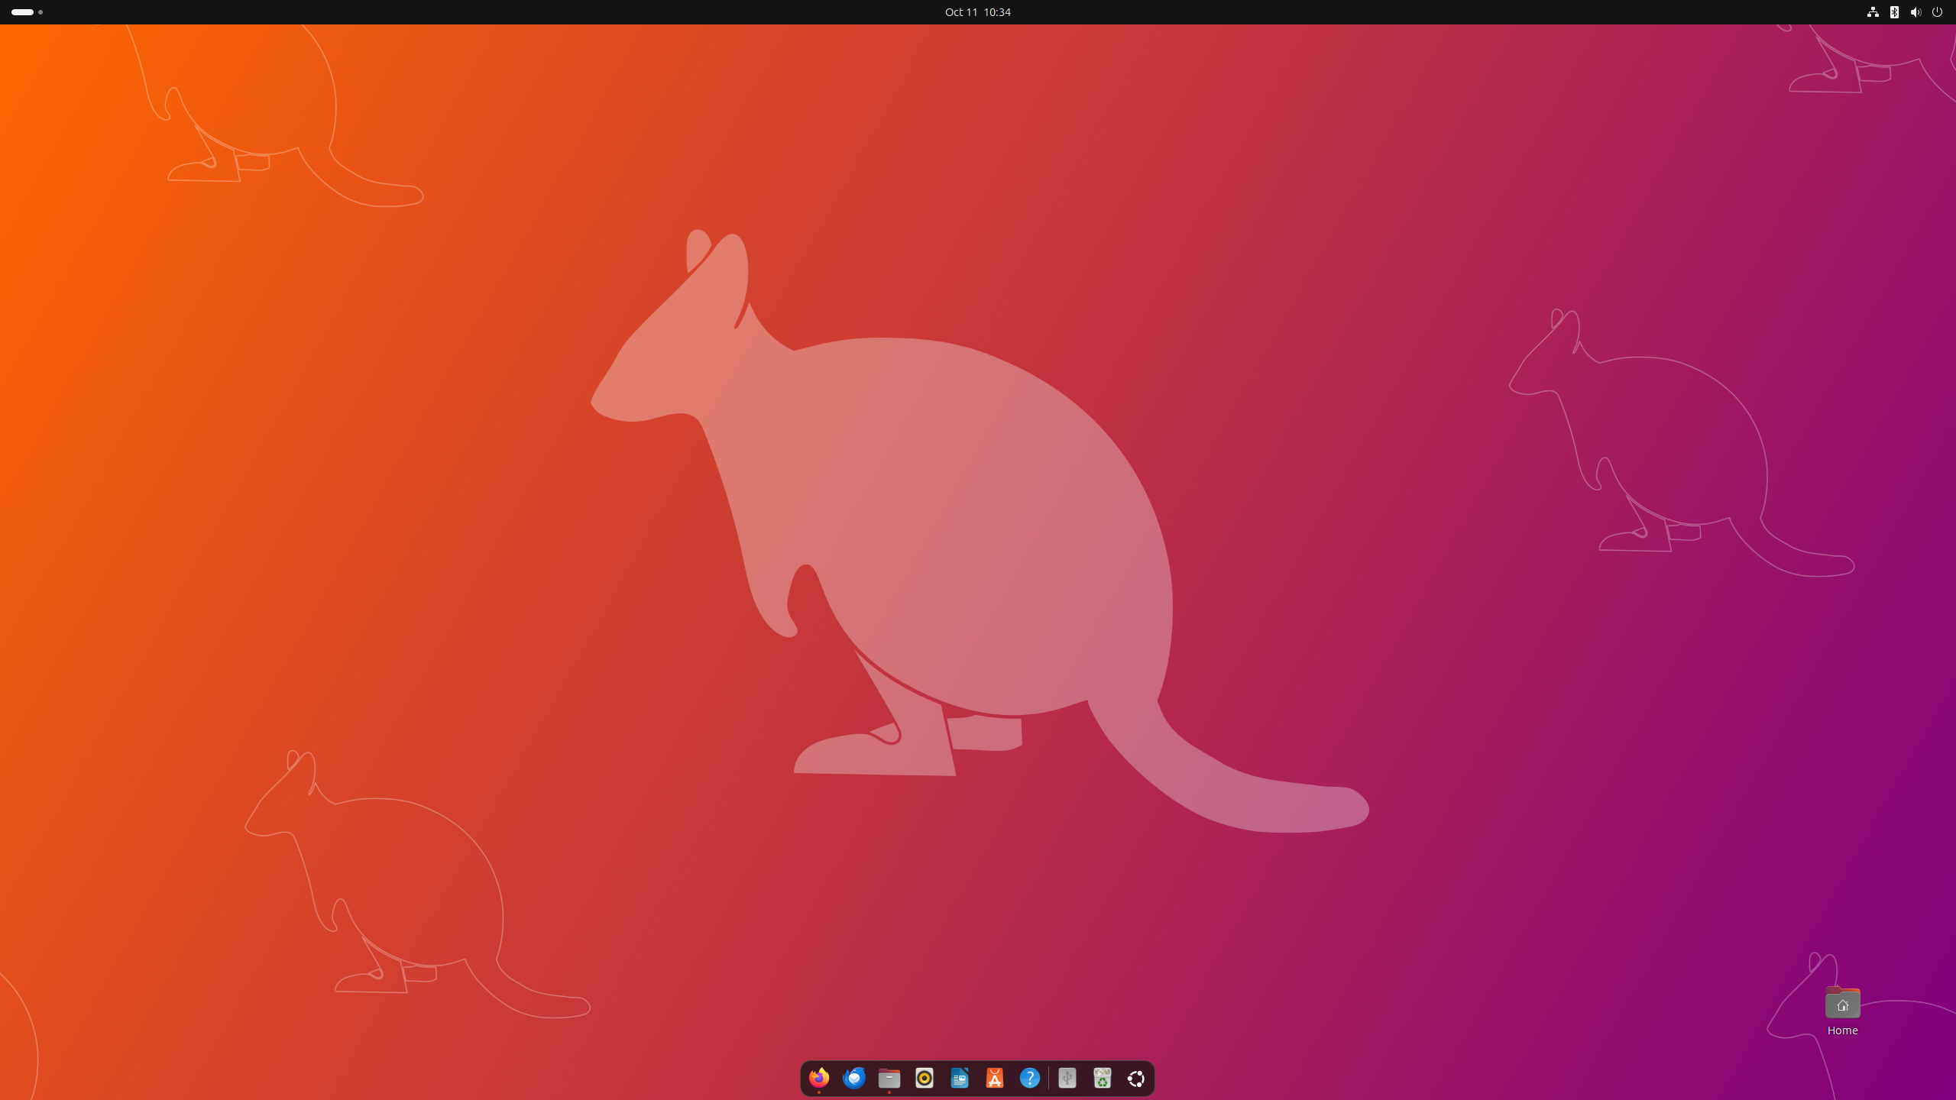This screenshot has width=1956, height=1100.
Task: Open the Ubuntu App Center
Action: click(994, 1078)
